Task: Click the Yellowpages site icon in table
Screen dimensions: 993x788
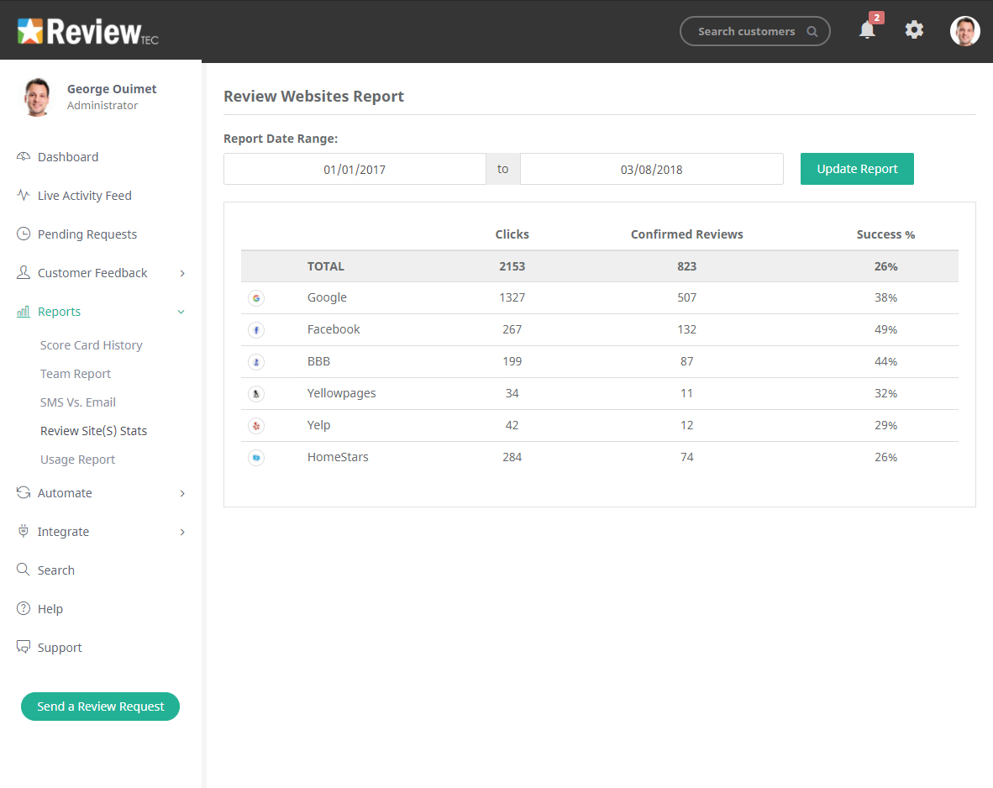Action: (256, 394)
